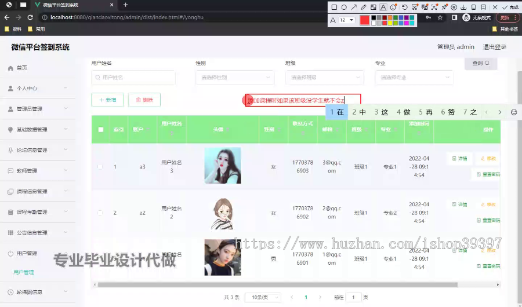The image size is (522, 307).
Task: Expand the 个人中心 sidebar chevron
Action: [x=66, y=88]
